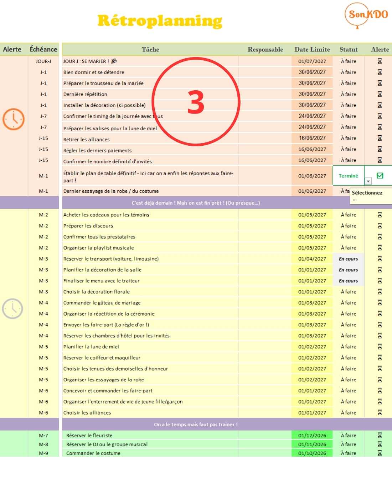The height and width of the screenshot is (482, 392).
Task: Click the hourglass icon for JOUR J row
Action: [x=380, y=61]
